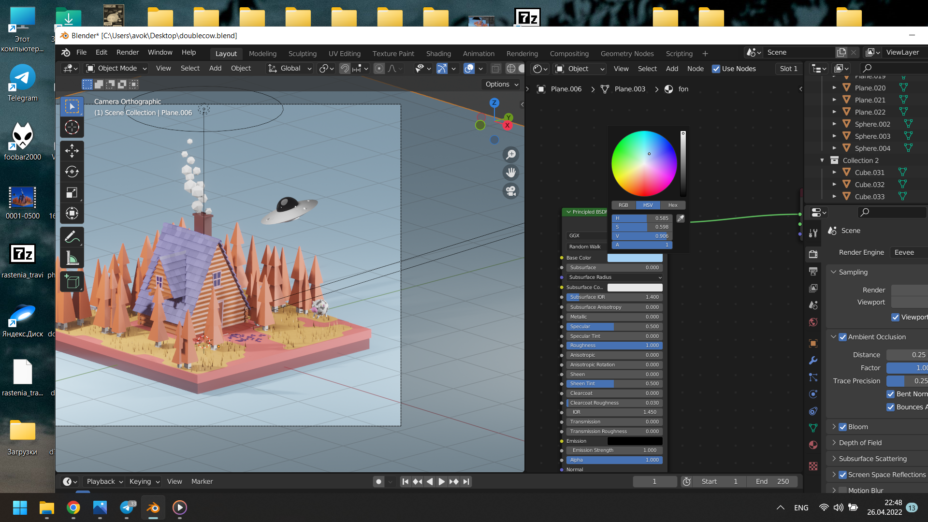Disable the Use Nodes checkbox

[x=716, y=69]
